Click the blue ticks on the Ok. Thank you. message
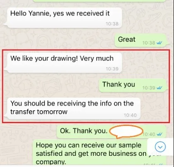Screen dimensions: 174x167 (x=159, y=134)
